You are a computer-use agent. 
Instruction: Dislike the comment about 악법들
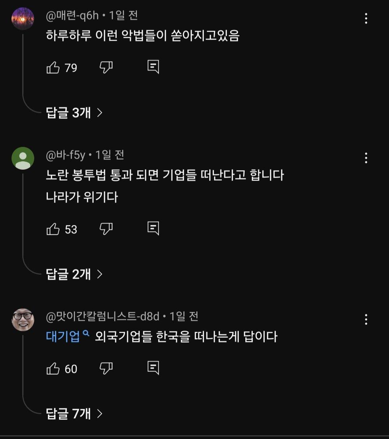click(x=107, y=67)
